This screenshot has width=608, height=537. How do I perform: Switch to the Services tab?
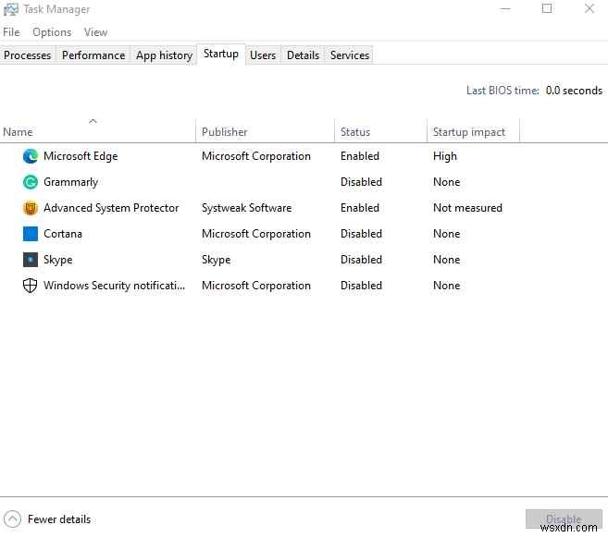[x=350, y=55]
